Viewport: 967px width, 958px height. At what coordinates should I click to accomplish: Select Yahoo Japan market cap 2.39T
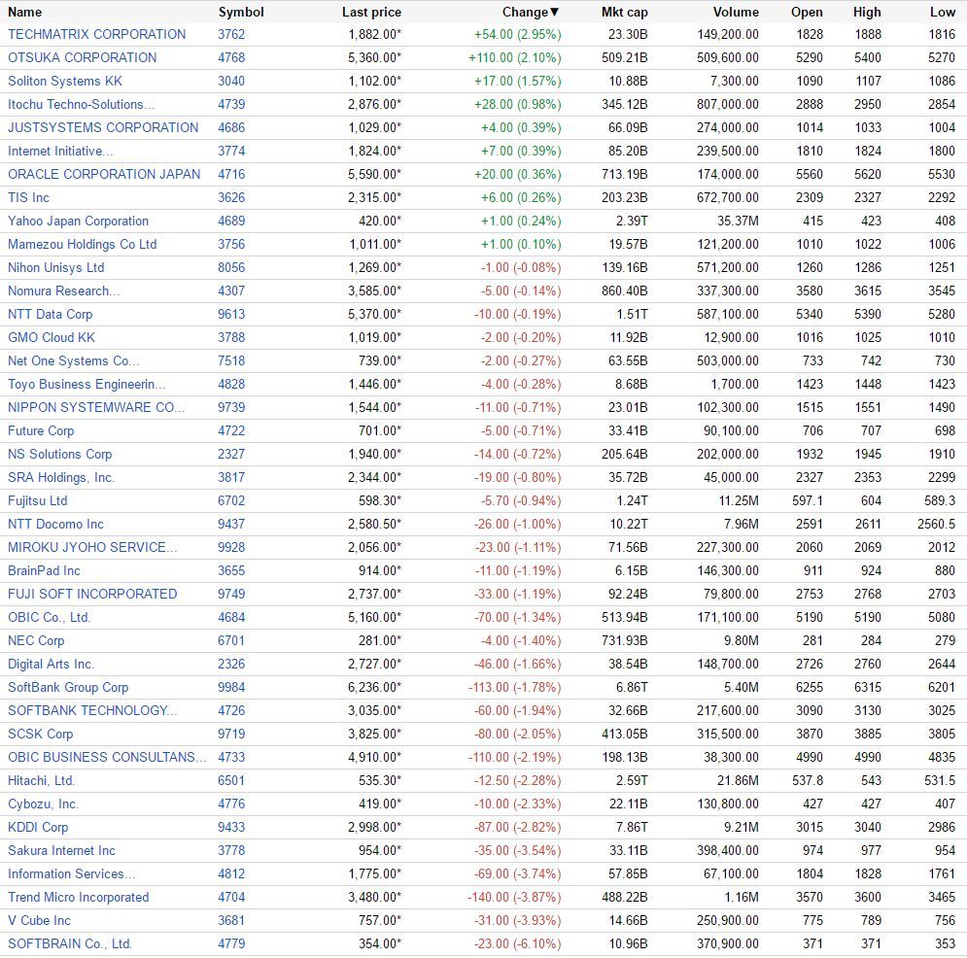(x=632, y=222)
